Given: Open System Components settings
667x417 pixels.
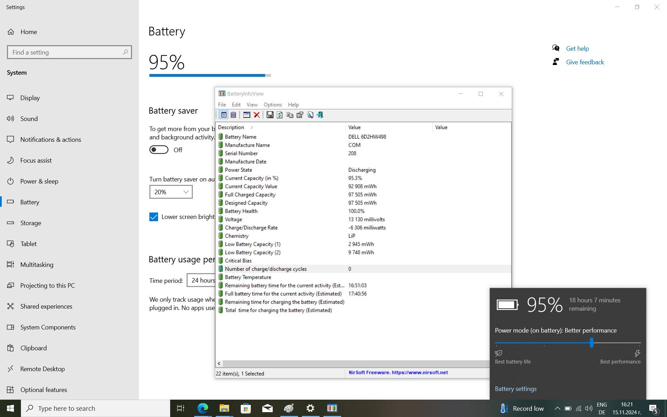Looking at the screenshot, I should (x=69, y=327).
